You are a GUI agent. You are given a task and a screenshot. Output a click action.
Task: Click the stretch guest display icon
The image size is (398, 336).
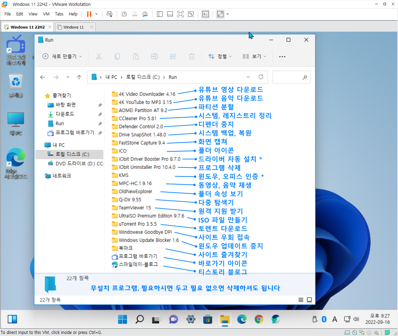(220, 14)
